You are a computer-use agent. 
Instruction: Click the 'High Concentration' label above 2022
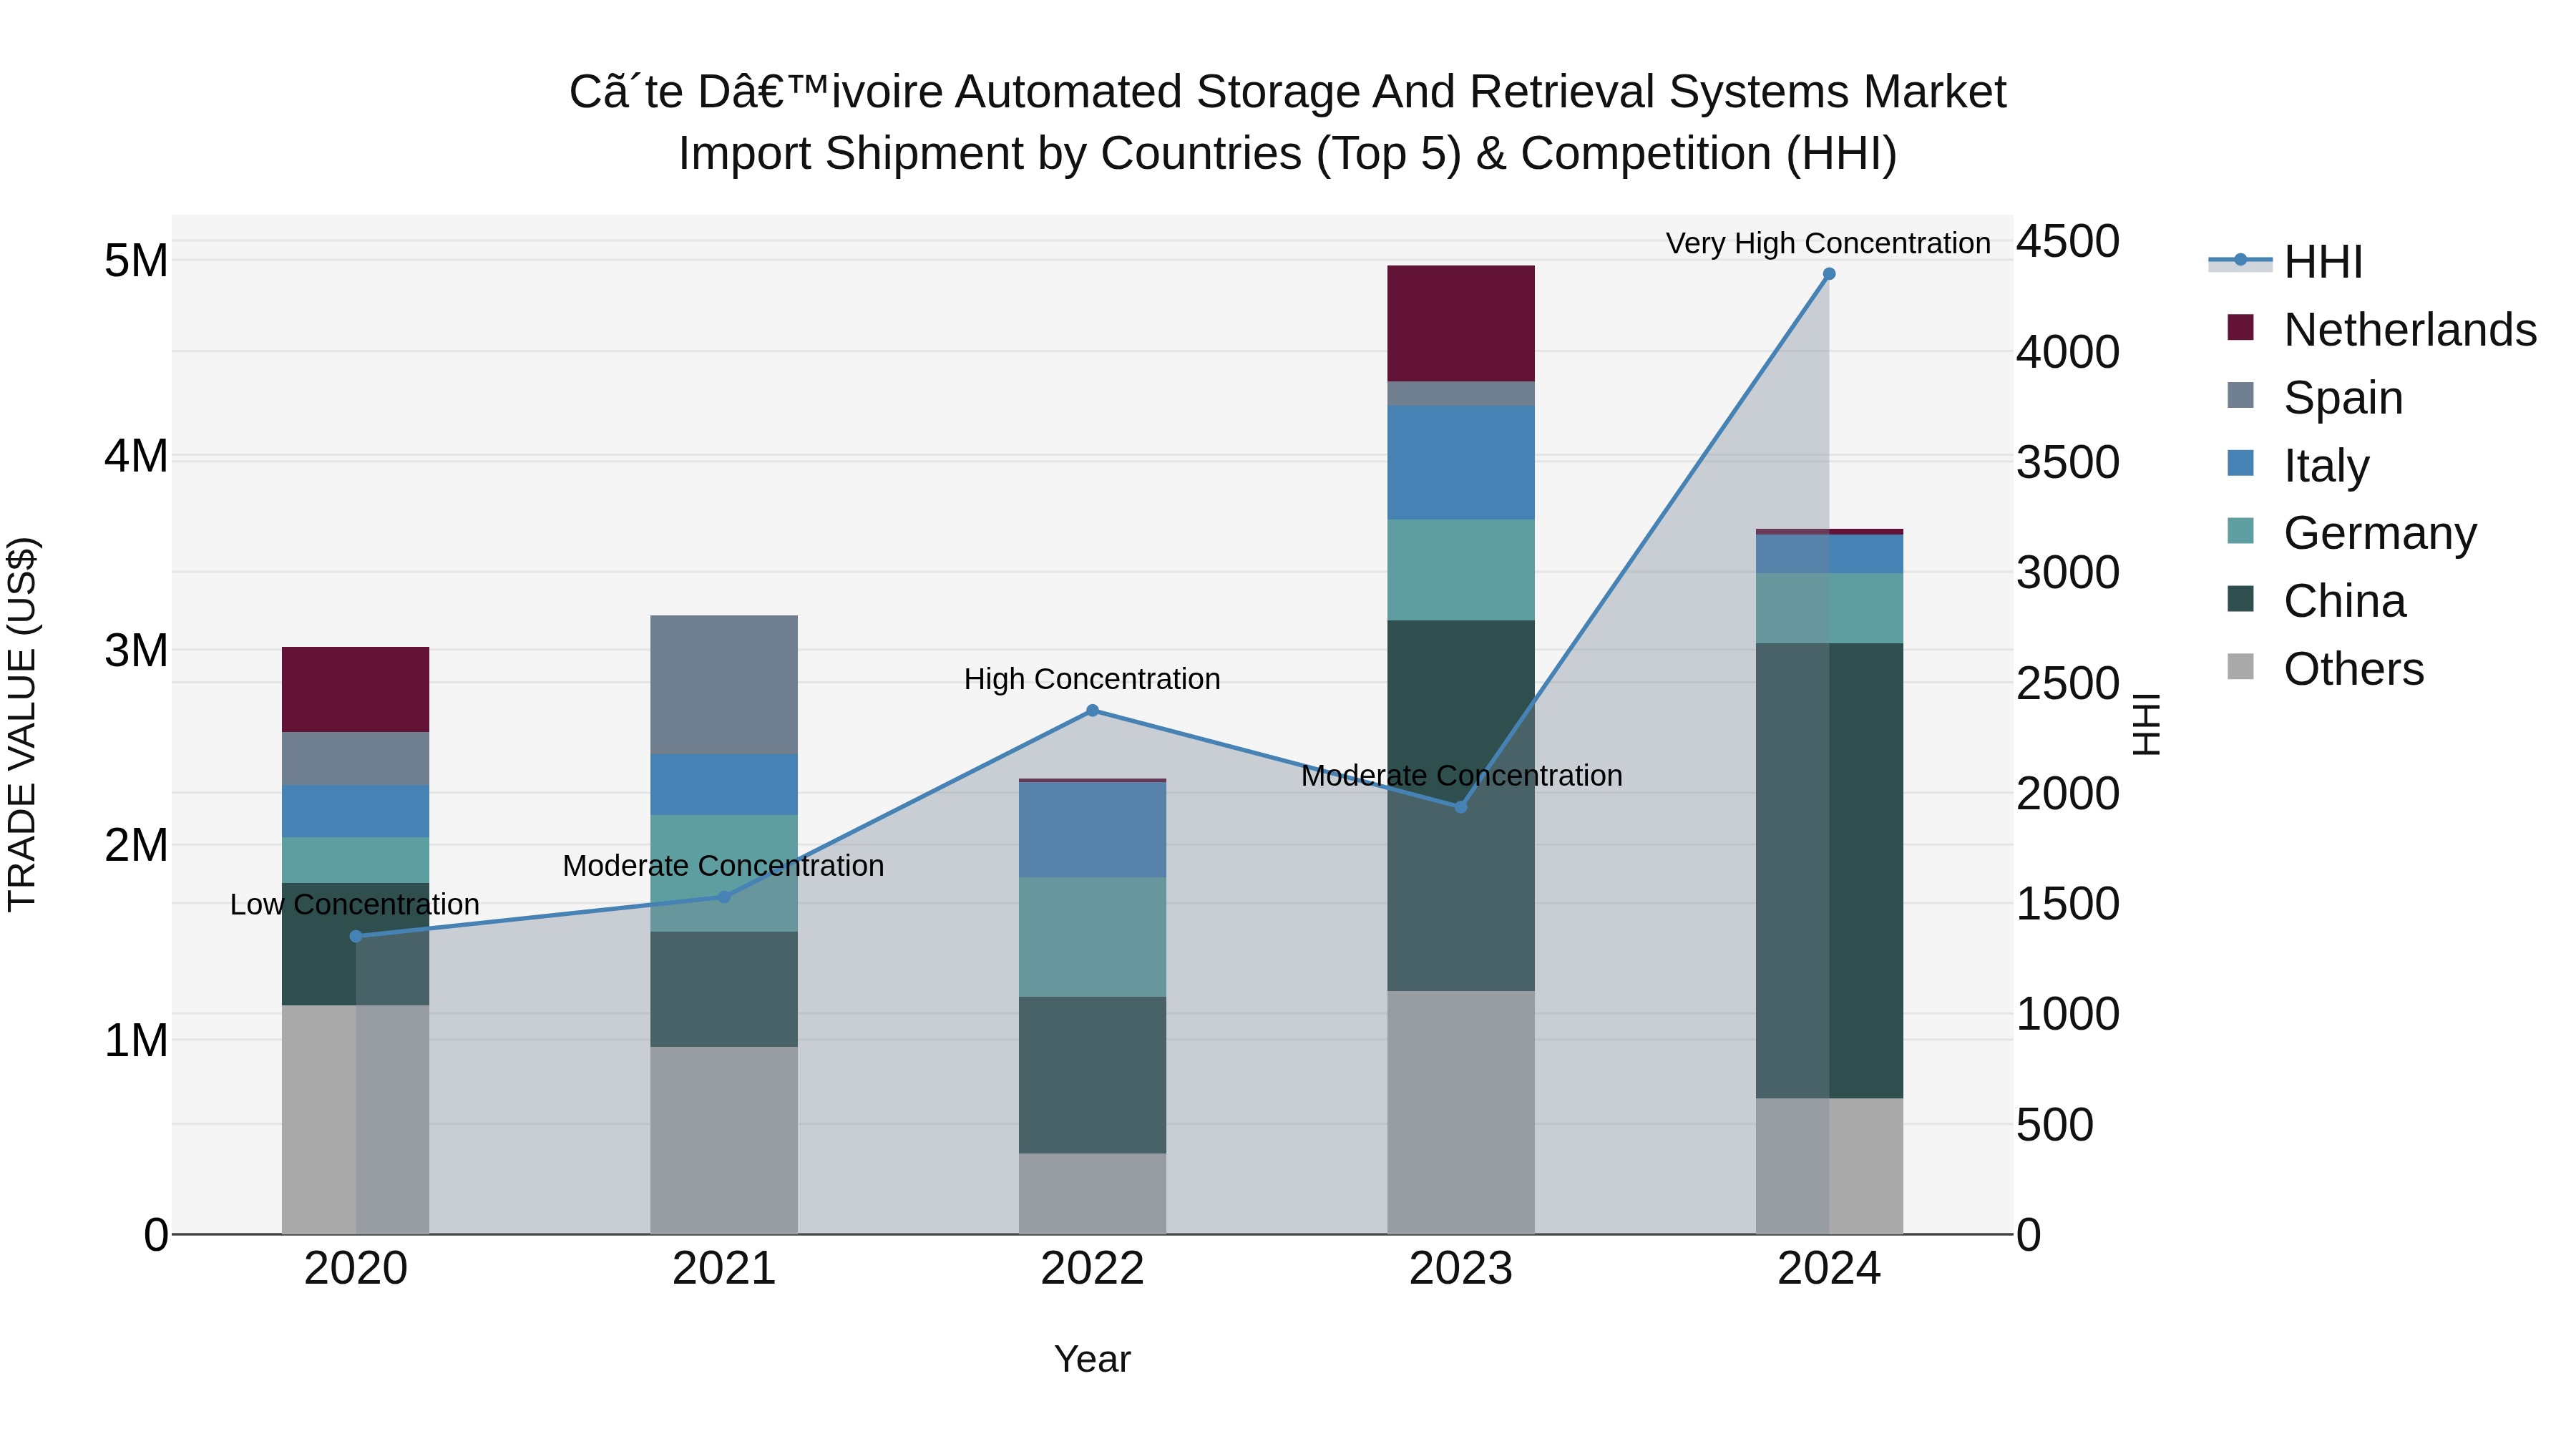click(1092, 679)
